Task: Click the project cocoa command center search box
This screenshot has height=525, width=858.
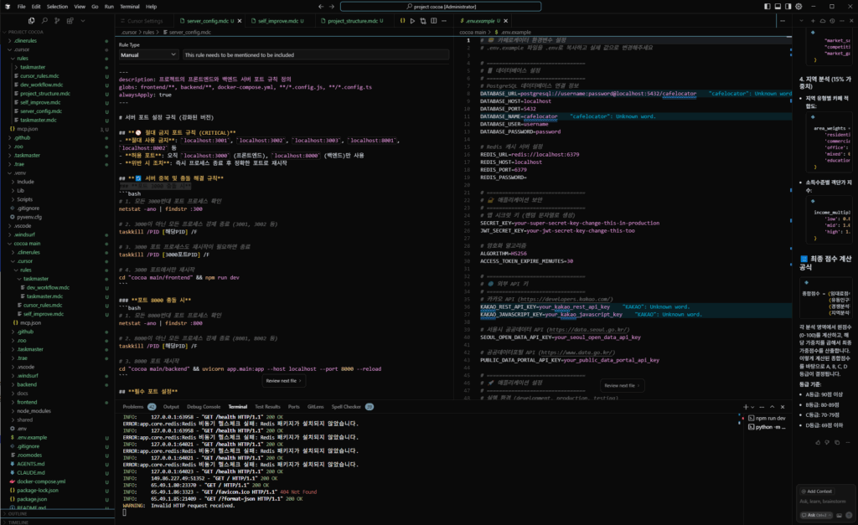Action: tap(441, 7)
